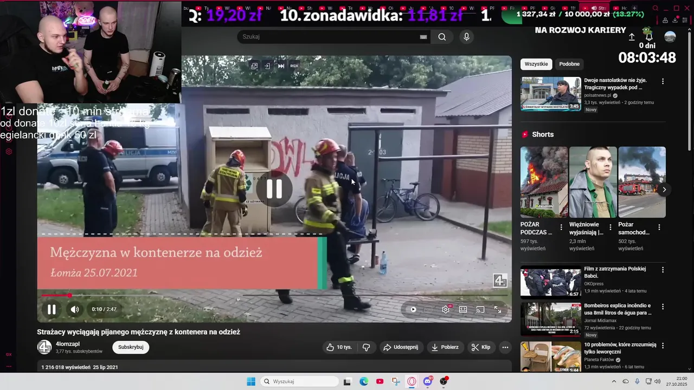
Task: Mute the video volume speaker icon
Action: pos(75,309)
